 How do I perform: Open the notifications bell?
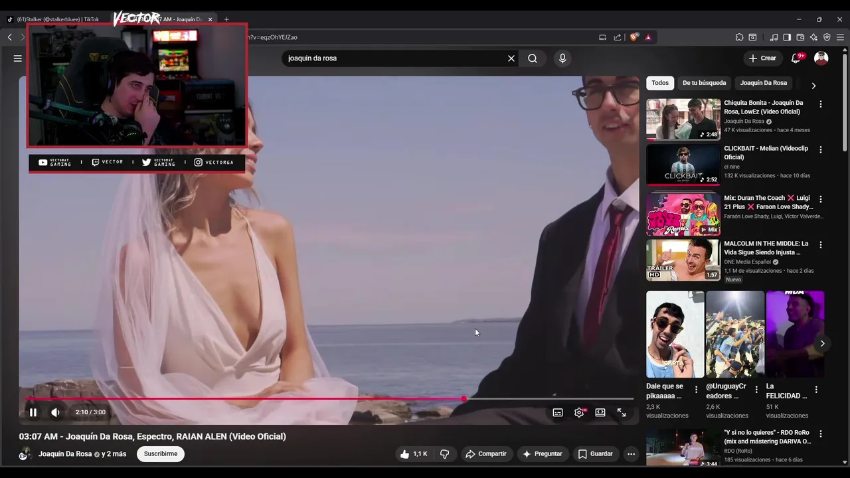(796, 58)
